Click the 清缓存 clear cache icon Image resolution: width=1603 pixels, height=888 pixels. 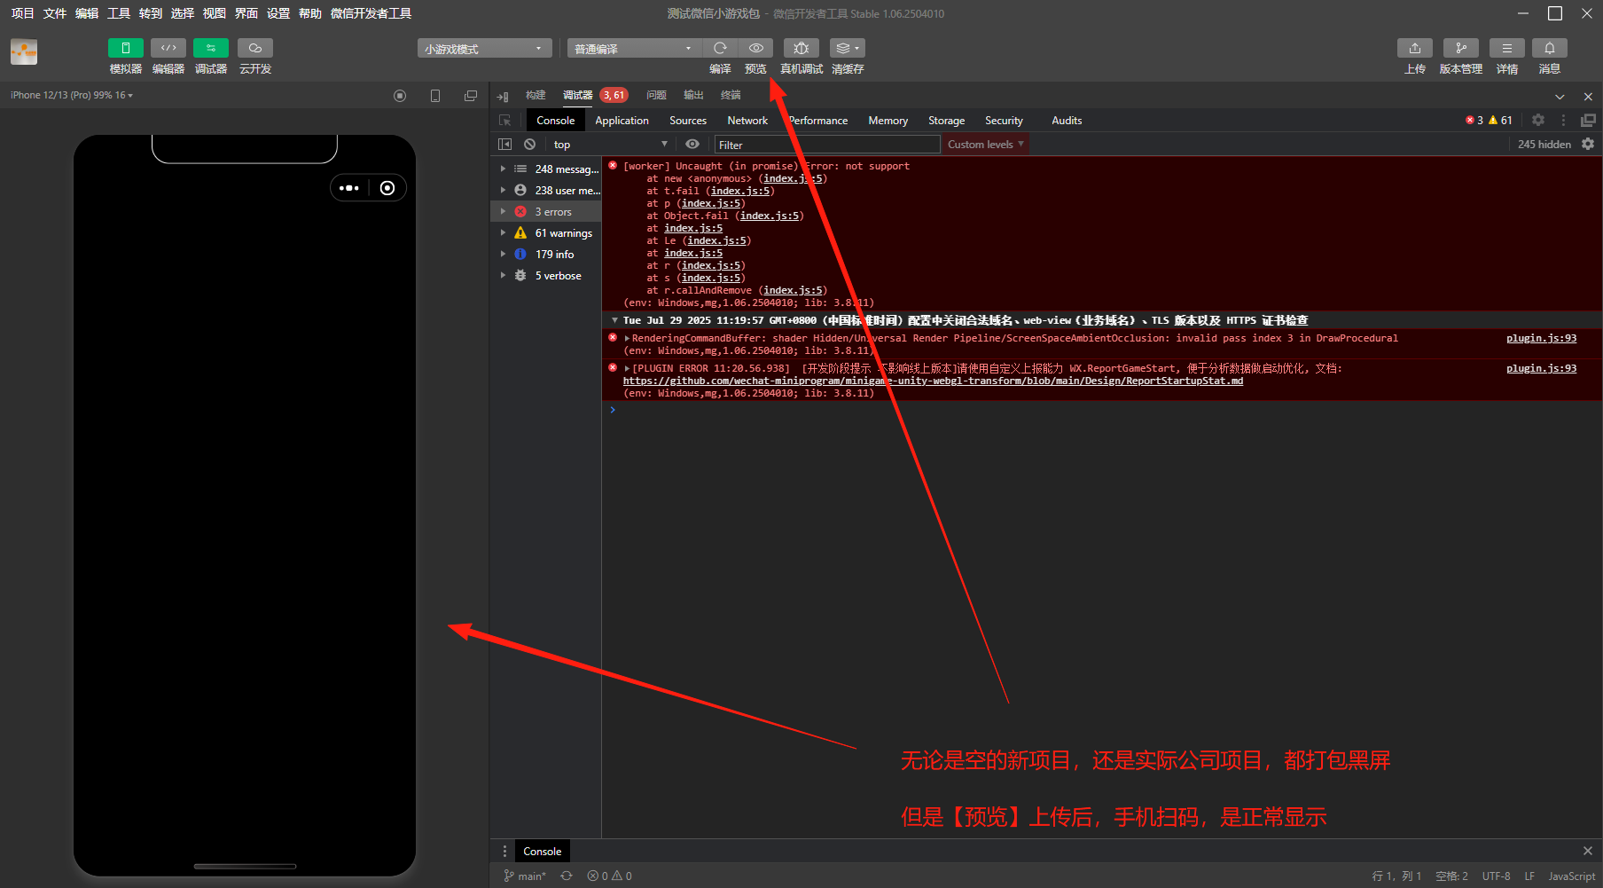[x=848, y=48]
